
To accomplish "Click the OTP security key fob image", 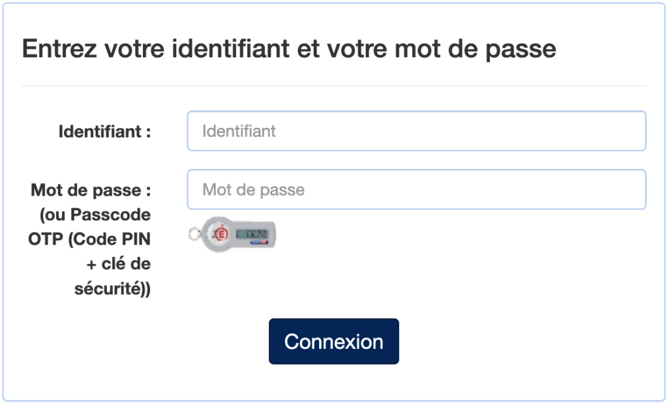I will click(x=232, y=233).
